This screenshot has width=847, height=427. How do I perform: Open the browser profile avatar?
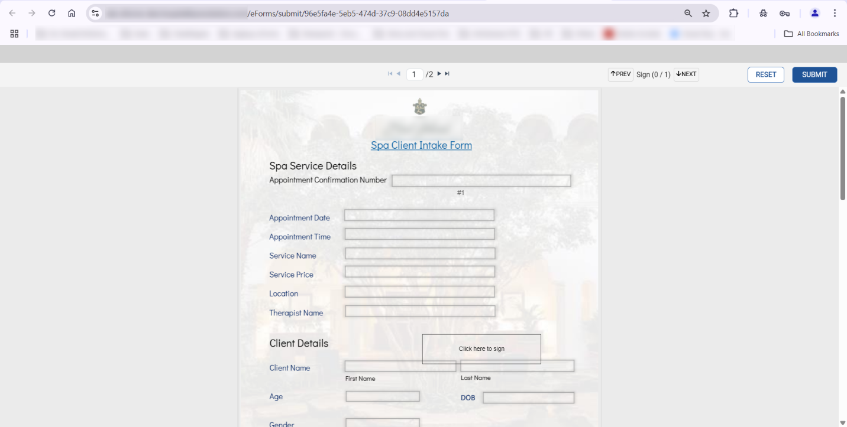pyautogui.click(x=814, y=13)
